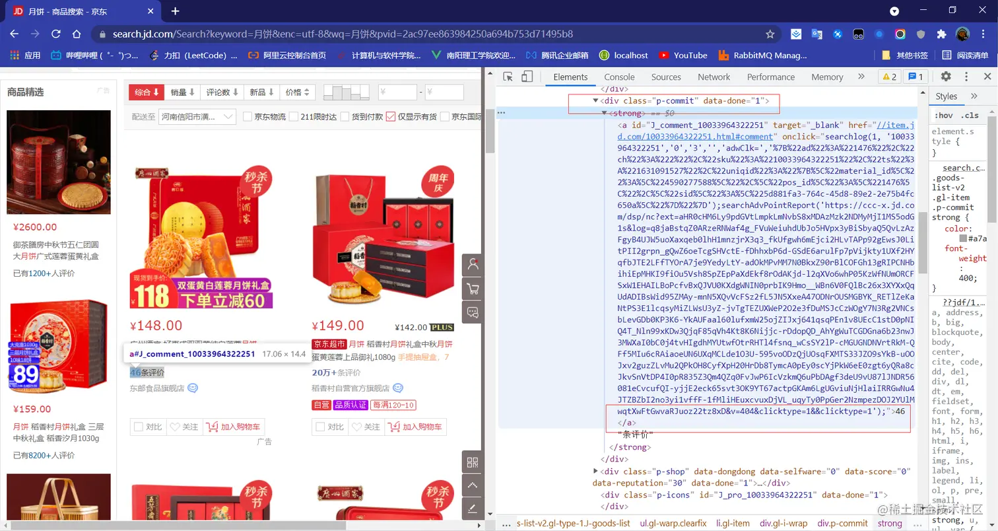Open the YouTube bookmark
This screenshot has height=531, width=998.
[683, 55]
